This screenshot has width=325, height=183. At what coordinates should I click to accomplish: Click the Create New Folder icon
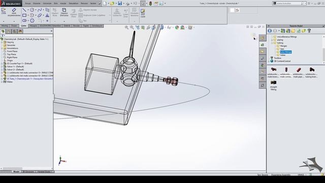293,30
